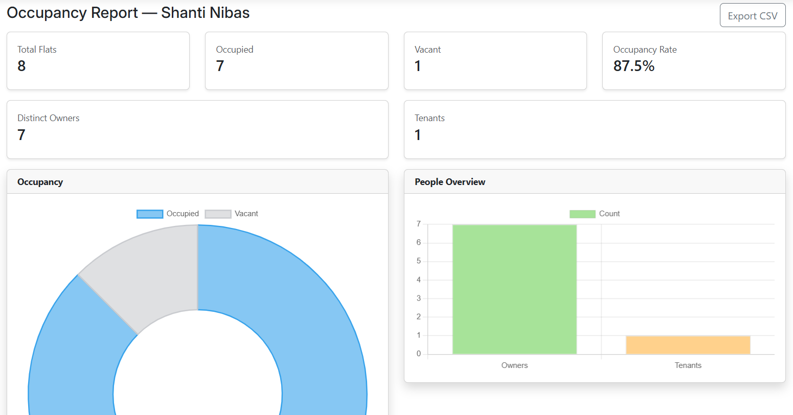Toggle the Vacant legend swatch
The width and height of the screenshot is (793, 415).
click(x=218, y=214)
